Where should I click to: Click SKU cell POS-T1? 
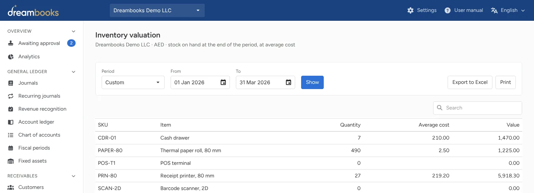(107, 163)
